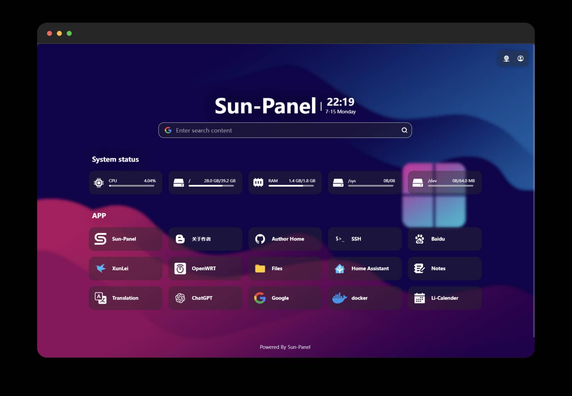The image size is (572, 396).
Task: Click the 28.0 GB/39.2 GB value
Action: point(220,181)
